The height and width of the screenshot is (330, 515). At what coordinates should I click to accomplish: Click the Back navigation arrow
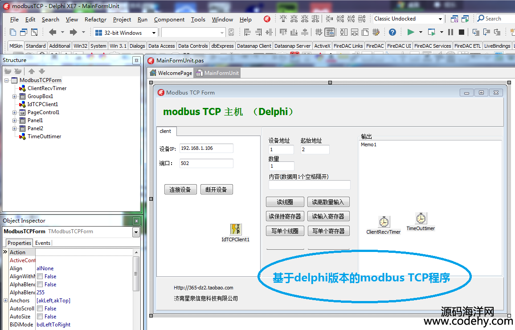[53, 32]
